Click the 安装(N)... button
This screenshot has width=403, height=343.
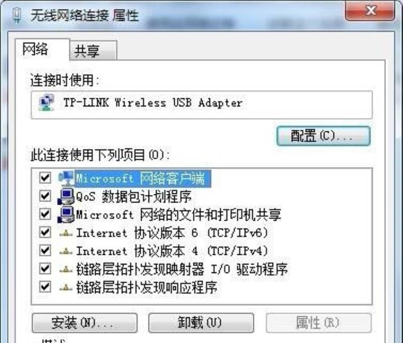pos(85,323)
